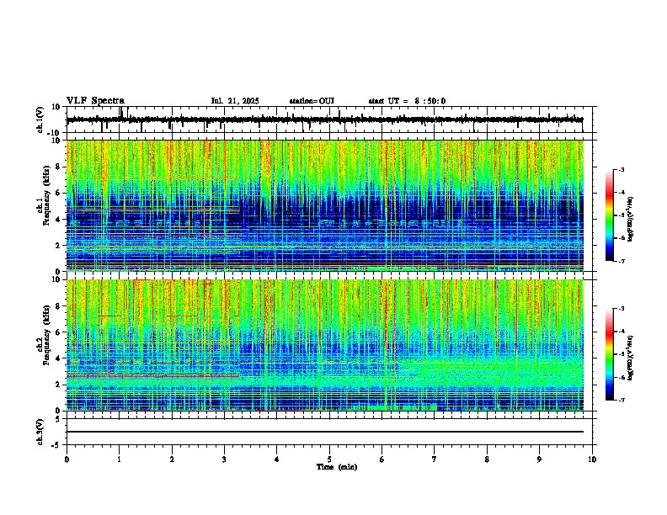The height and width of the screenshot is (515, 667).
Task: Click the "ch.1(V)" axis label
Action: [x=40, y=119]
